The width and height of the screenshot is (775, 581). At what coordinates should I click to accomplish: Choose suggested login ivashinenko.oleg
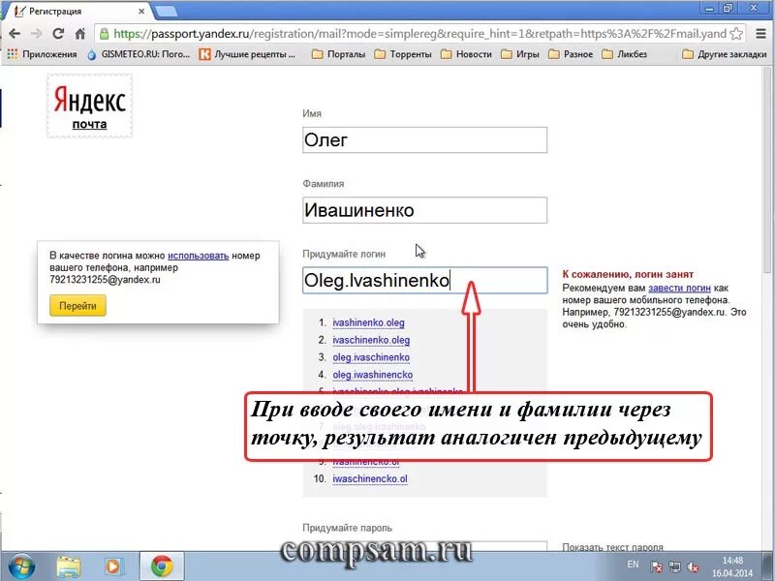(x=368, y=322)
